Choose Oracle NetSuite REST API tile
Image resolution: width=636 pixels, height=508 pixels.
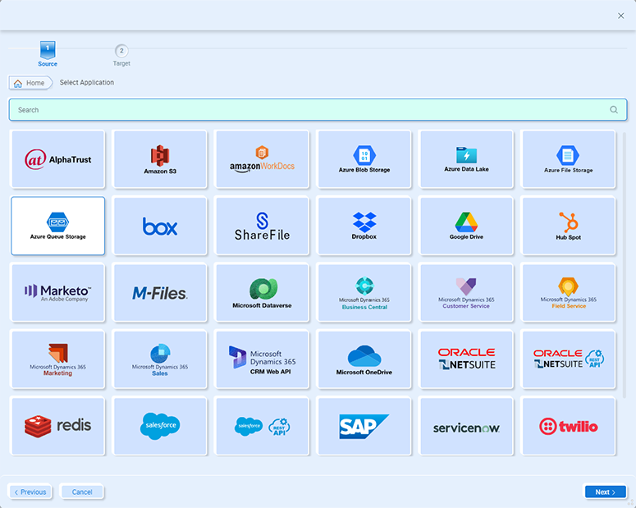pos(569,359)
